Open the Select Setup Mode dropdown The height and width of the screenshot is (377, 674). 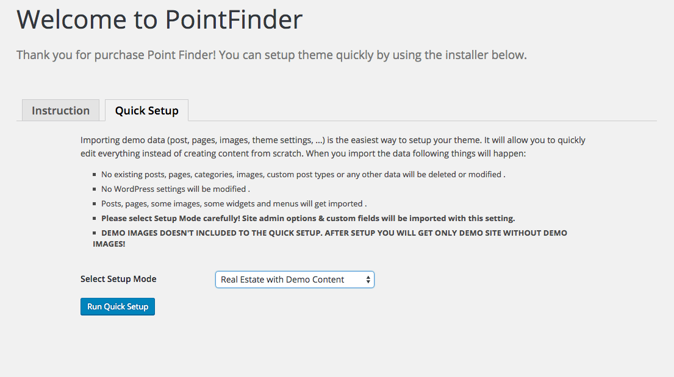(x=294, y=280)
